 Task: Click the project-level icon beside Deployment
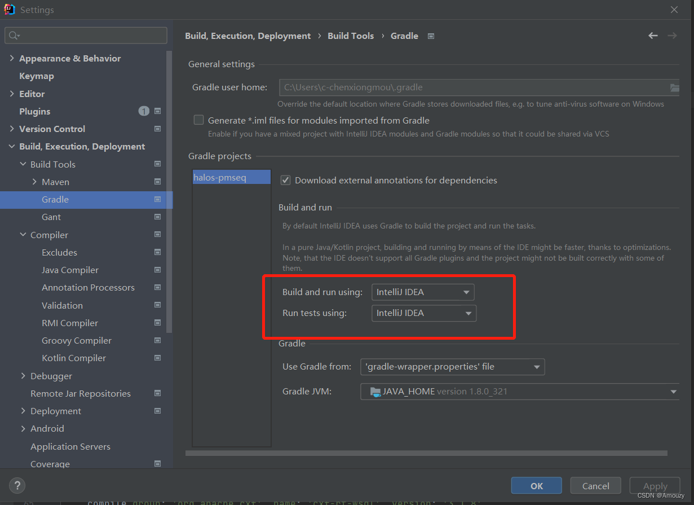click(158, 411)
